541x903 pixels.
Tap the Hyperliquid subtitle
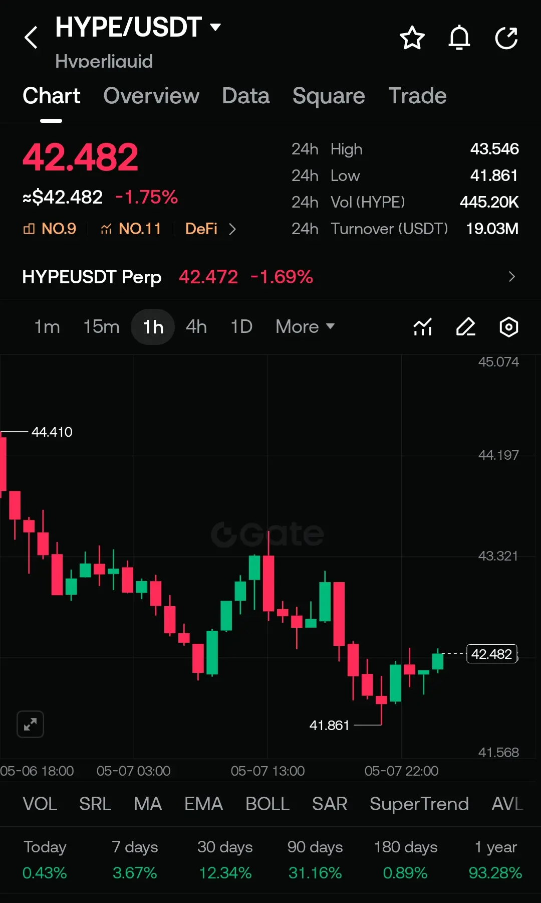104,61
